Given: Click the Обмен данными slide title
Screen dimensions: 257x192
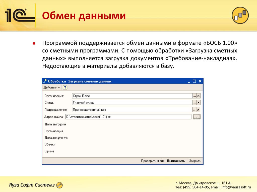Looking at the screenshot, I should click(84, 16).
